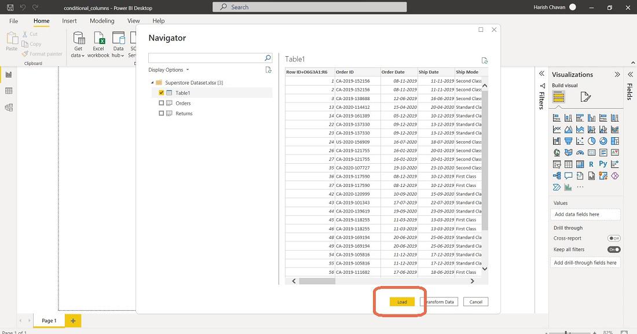This screenshot has height=334, width=637.
Task: Select the Build visual icon
Action: [x=559, y=97]
